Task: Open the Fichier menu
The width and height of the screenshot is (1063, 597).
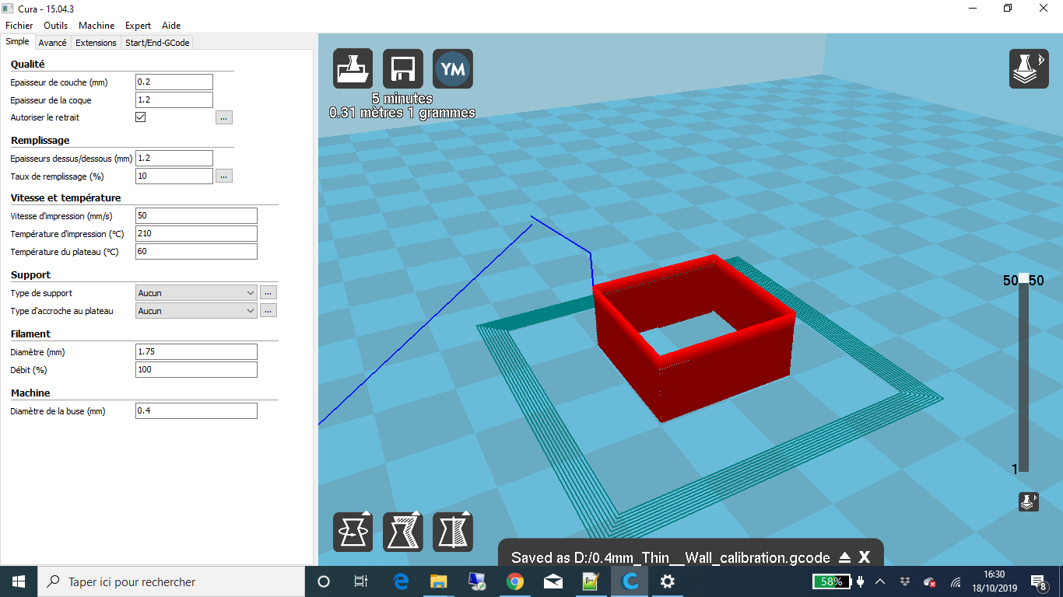Action: (x=19, y=26)
